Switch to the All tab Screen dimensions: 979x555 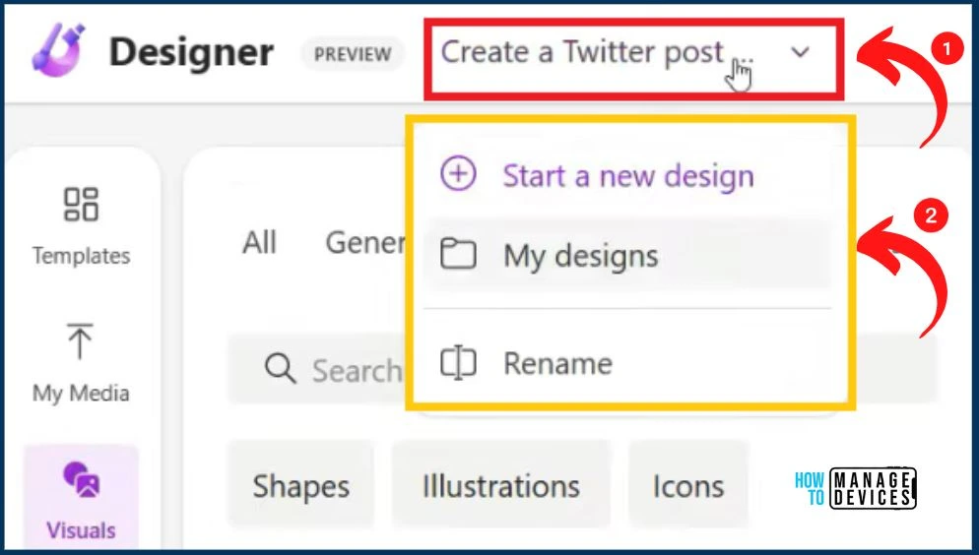[260, 242]
